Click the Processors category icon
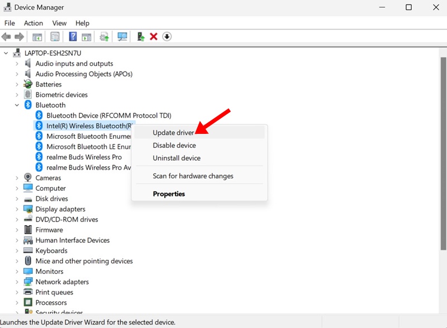The height and width of the screenshot is (328, 447). pyautogui.click(x=28, y=302)
